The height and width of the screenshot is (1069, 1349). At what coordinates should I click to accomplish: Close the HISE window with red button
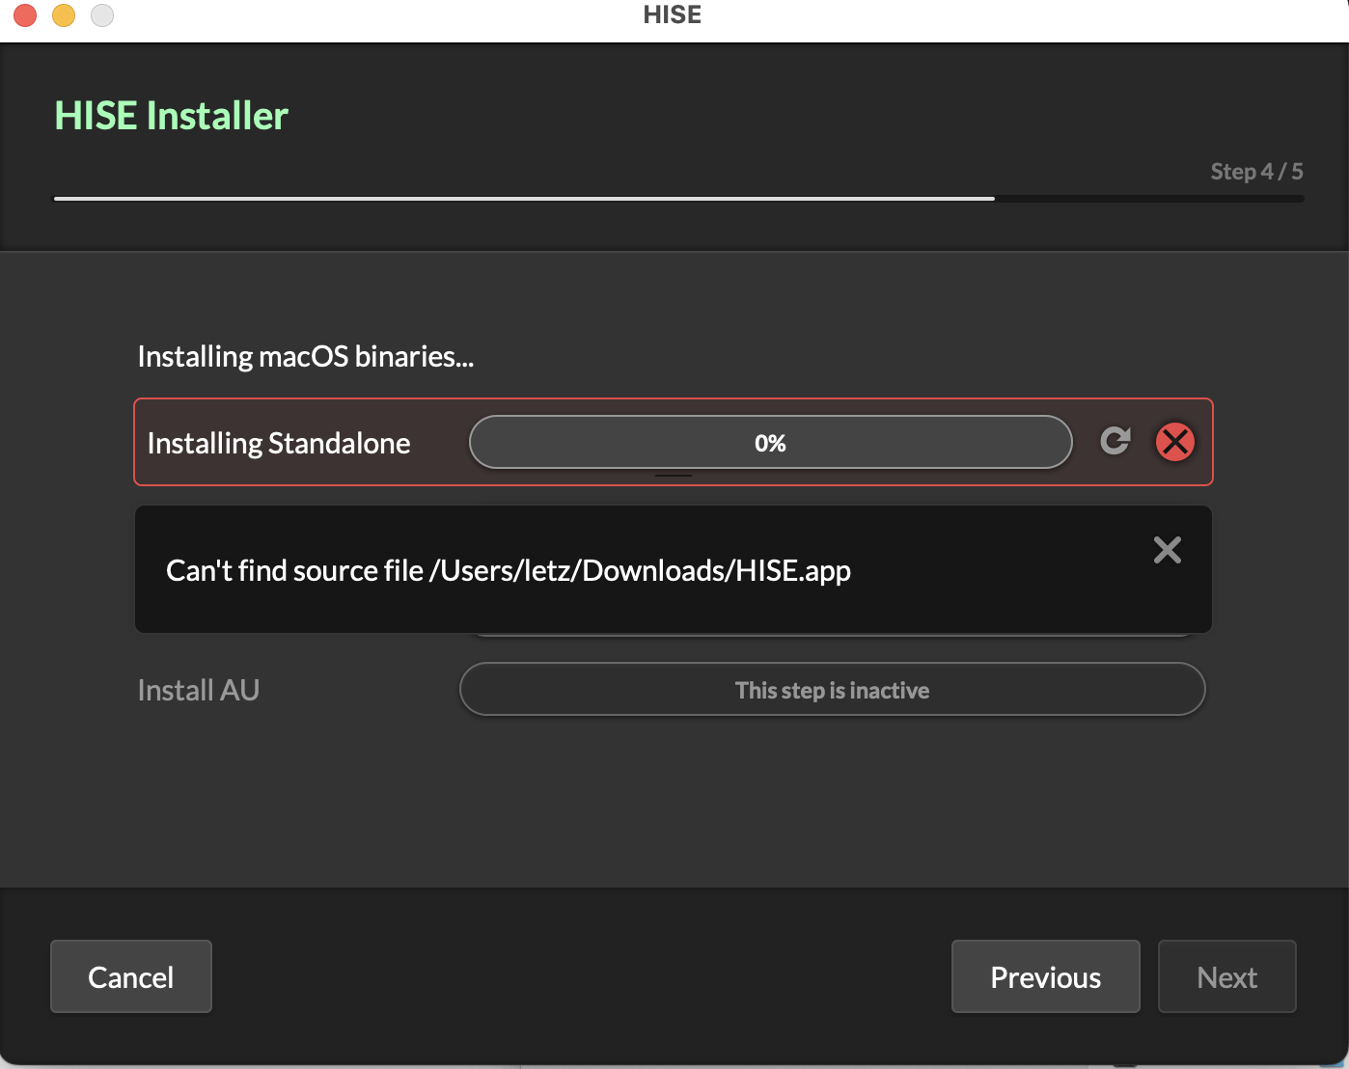point(25,15)
